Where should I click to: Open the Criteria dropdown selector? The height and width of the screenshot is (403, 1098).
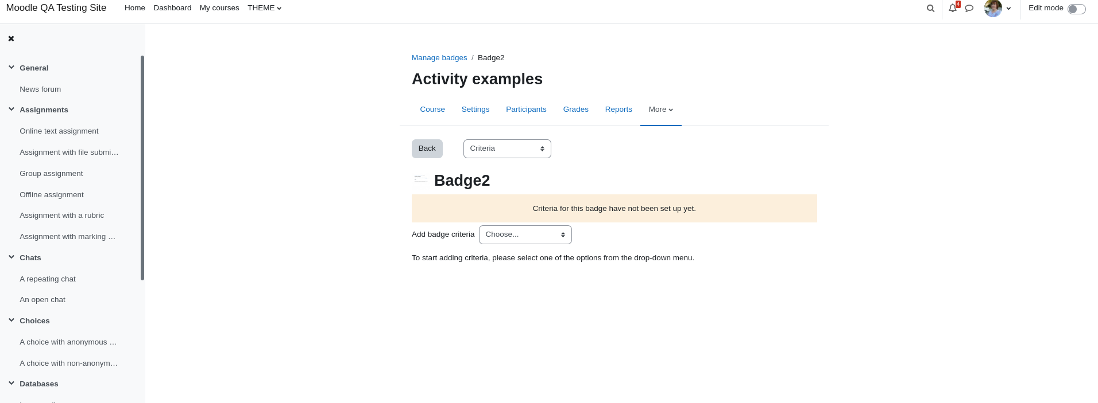point(507,148)
